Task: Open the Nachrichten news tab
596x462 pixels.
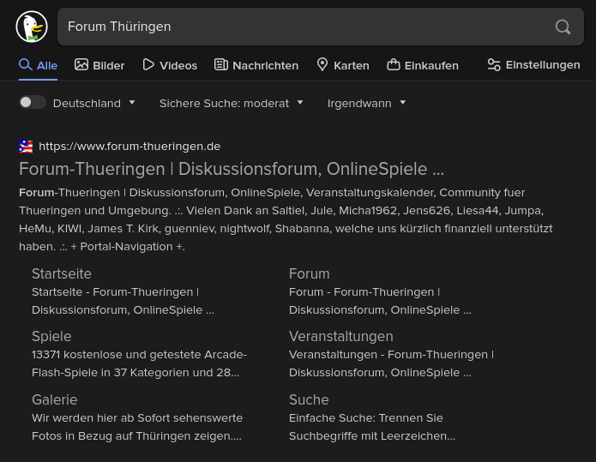Action: [256, 65]
